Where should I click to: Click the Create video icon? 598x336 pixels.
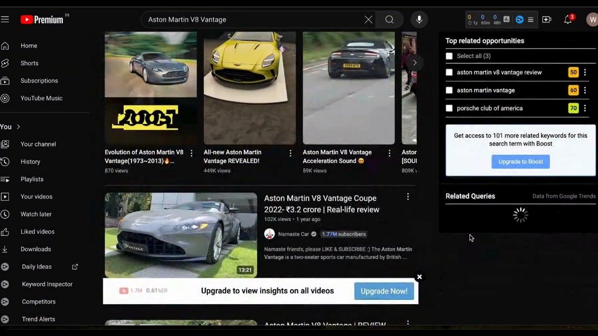point(547,19)
